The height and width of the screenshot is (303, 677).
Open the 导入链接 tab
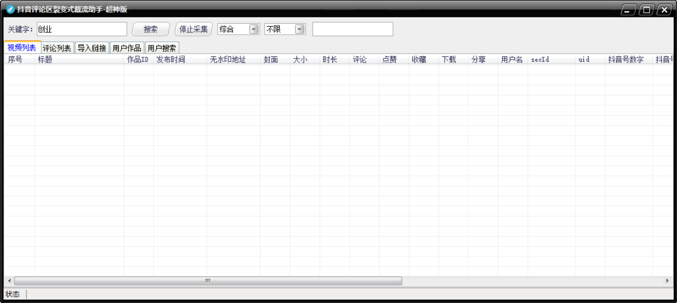[92, 48]
